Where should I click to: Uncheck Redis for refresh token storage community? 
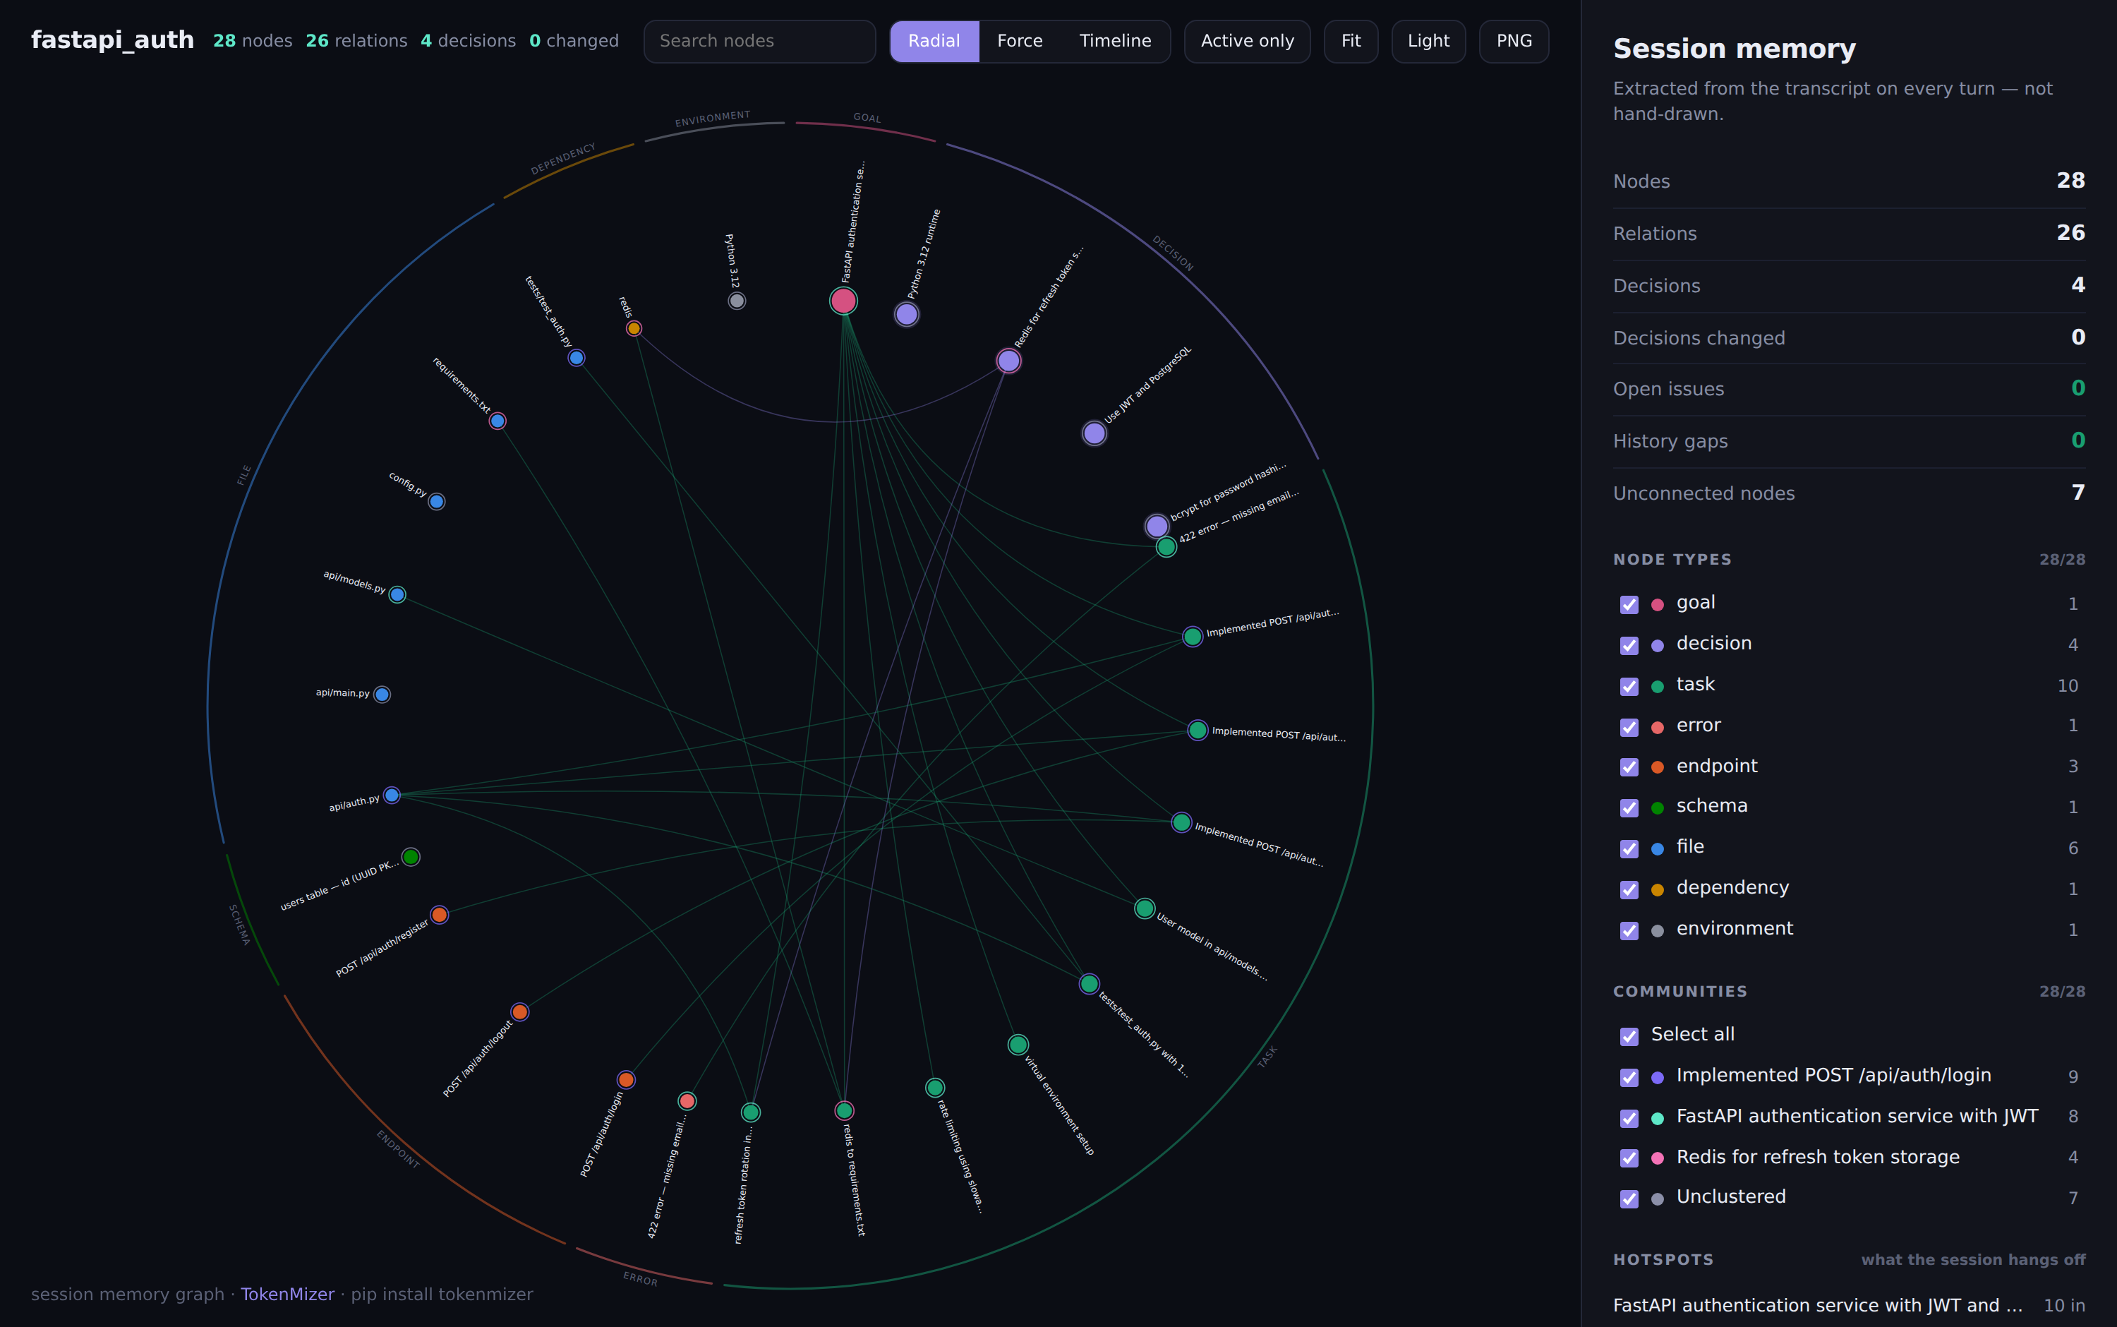click(1629, 1158)
